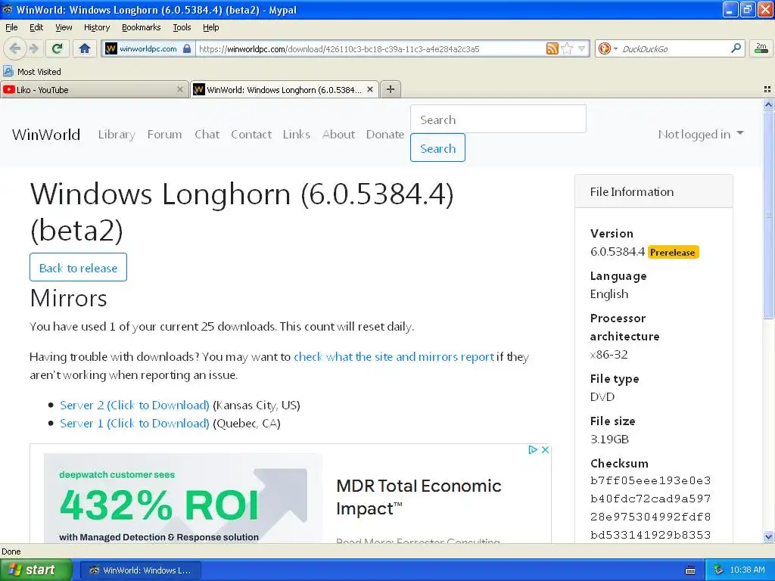Close the ad with the X icon
The height and width of the screenshot is (581, 775).
point(545,449)
